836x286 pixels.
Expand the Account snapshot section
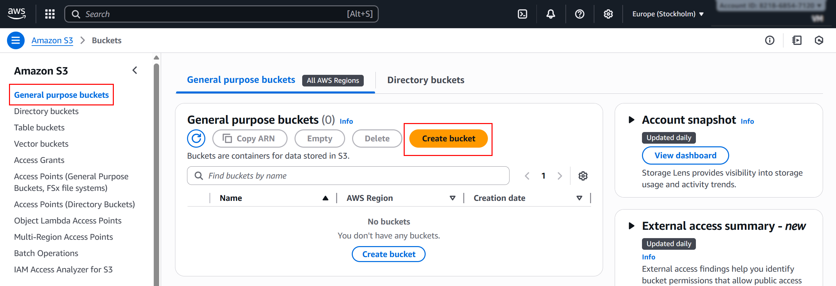point(631,120)
